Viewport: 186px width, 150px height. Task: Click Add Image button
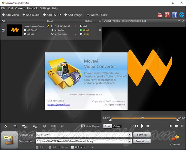click(73, 15)
